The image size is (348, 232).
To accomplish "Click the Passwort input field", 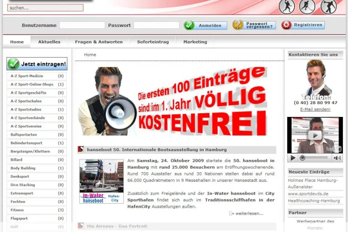I will (156, 25).
